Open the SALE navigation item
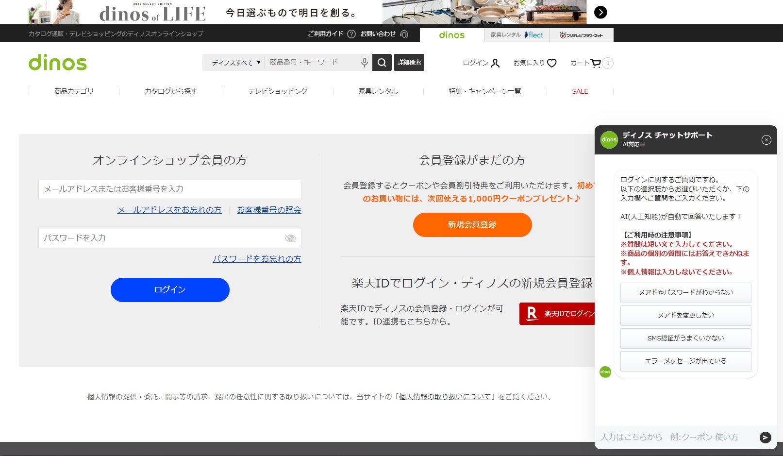The image size is (783, 456). pos(580,91)
